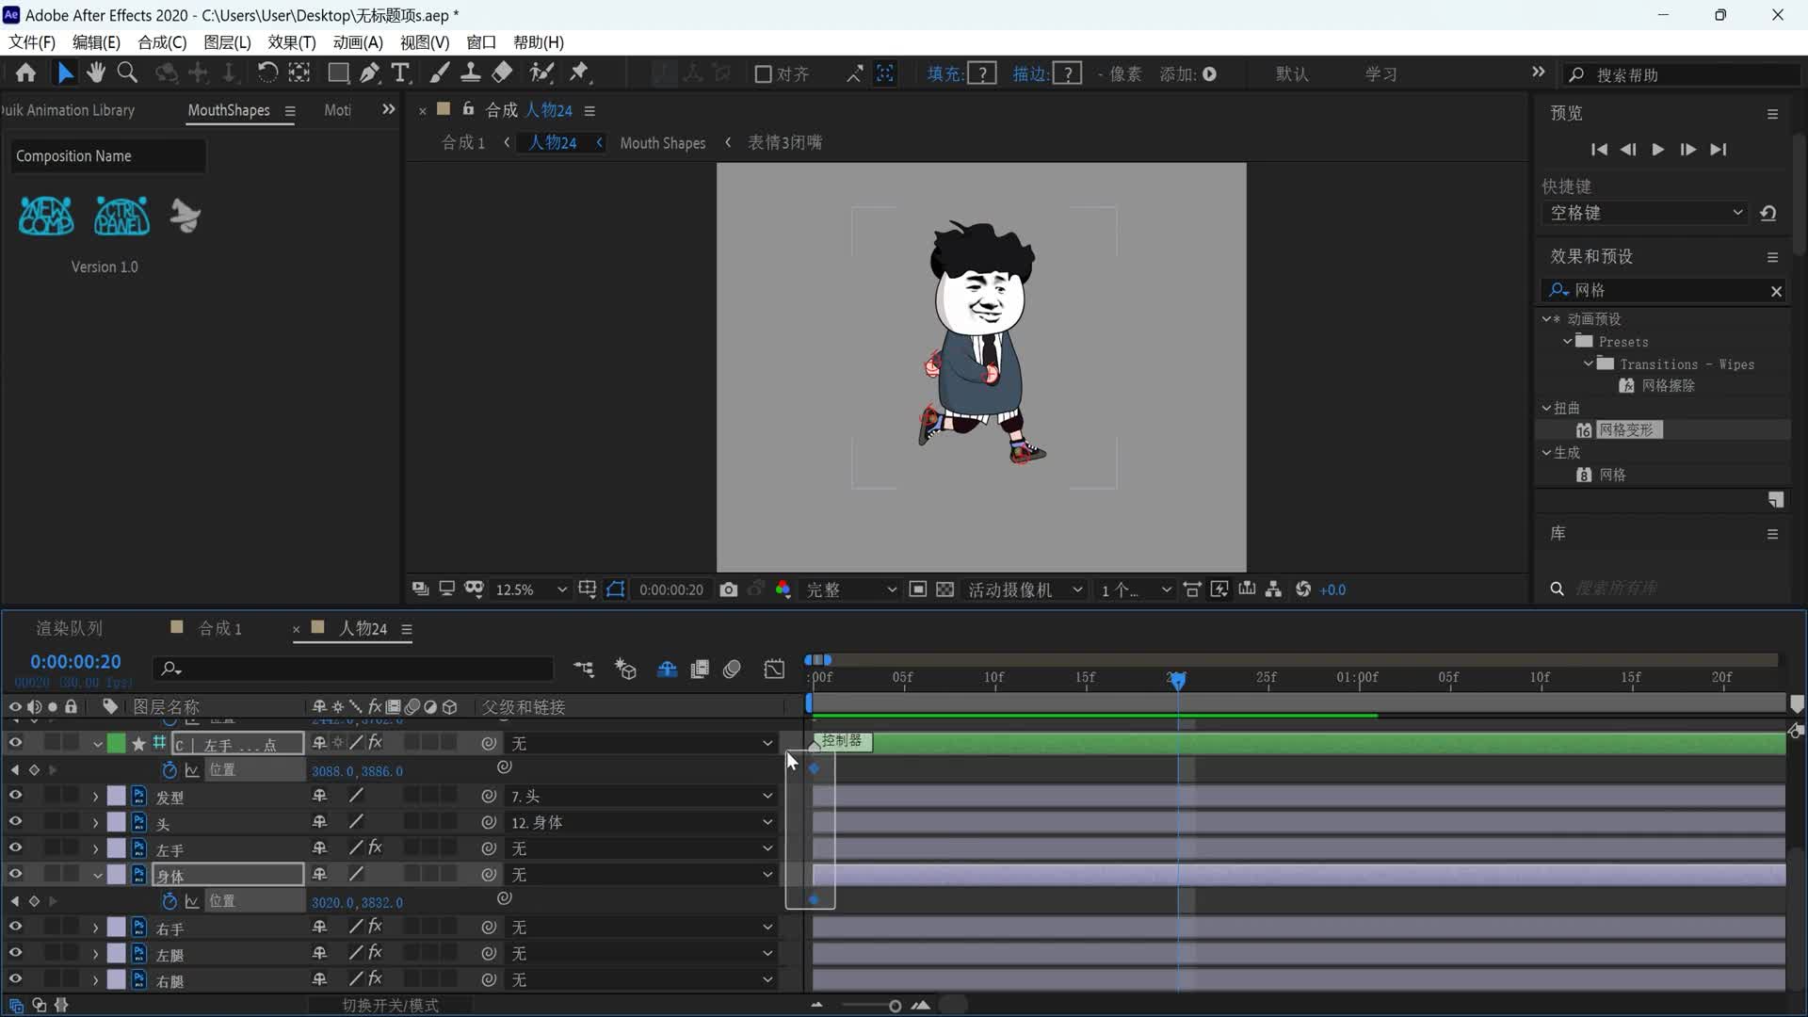Select the Roto Brush tool
The height and width of the screenshot is (1017, 1808).
[x=541, y=73]
